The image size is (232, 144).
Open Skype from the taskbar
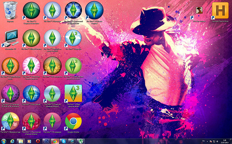point(63,141)
